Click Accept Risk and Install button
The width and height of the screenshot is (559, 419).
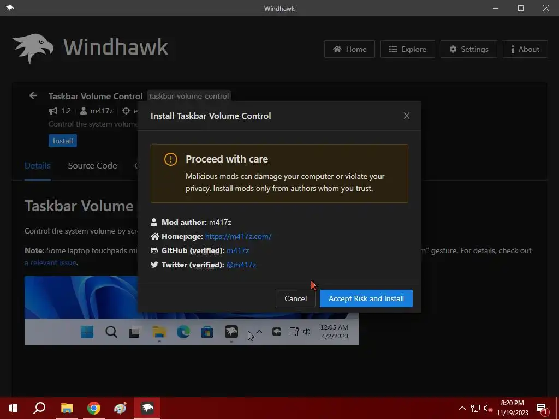pos(366,298)
